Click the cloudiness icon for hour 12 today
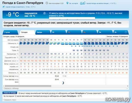 pos(62,43)
